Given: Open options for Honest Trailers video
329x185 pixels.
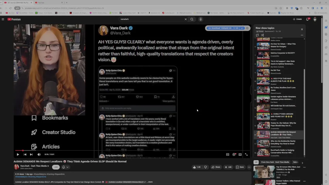Looking at the screenshot, I should (304, 181).
